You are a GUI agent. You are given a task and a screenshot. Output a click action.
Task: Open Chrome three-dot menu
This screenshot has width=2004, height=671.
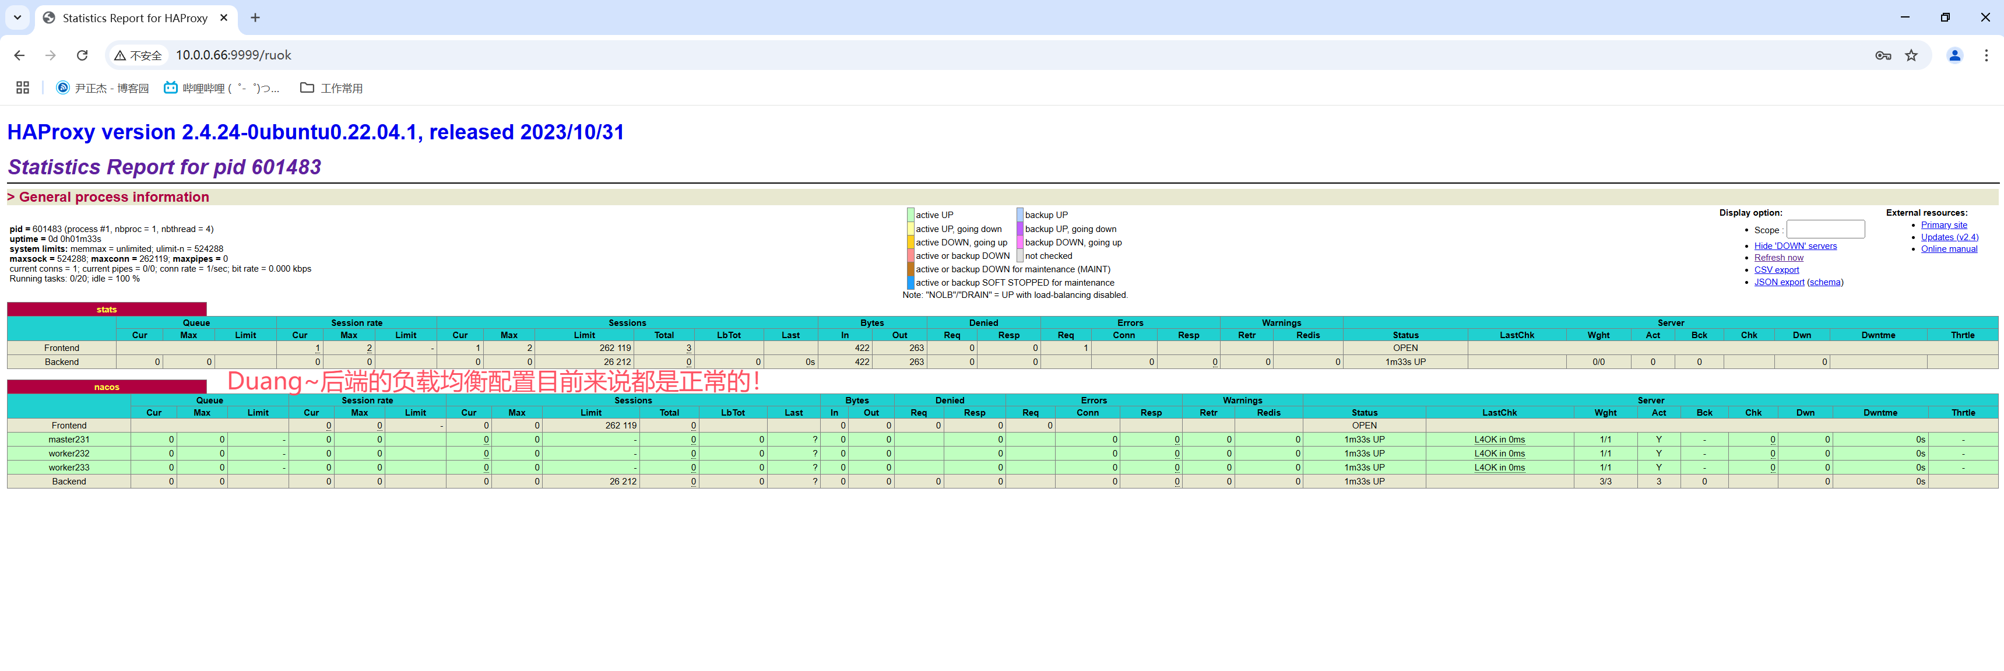(x=1985, y=55)
